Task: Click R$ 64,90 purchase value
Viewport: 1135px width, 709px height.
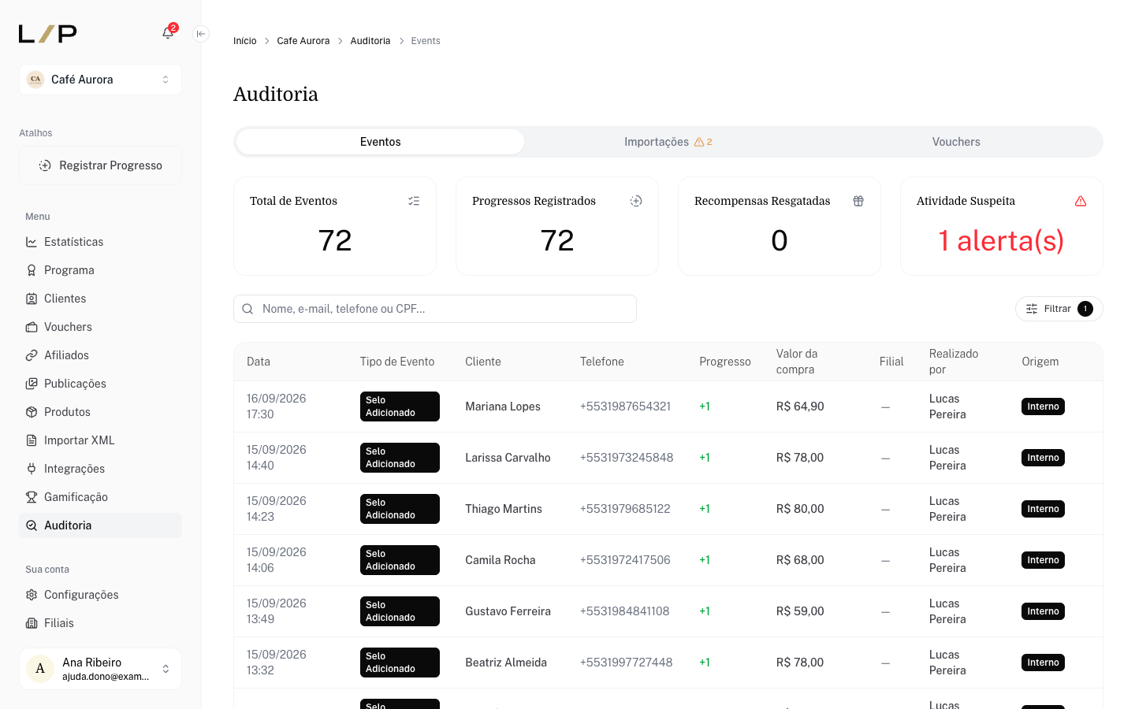Action: tap(800, 406)
